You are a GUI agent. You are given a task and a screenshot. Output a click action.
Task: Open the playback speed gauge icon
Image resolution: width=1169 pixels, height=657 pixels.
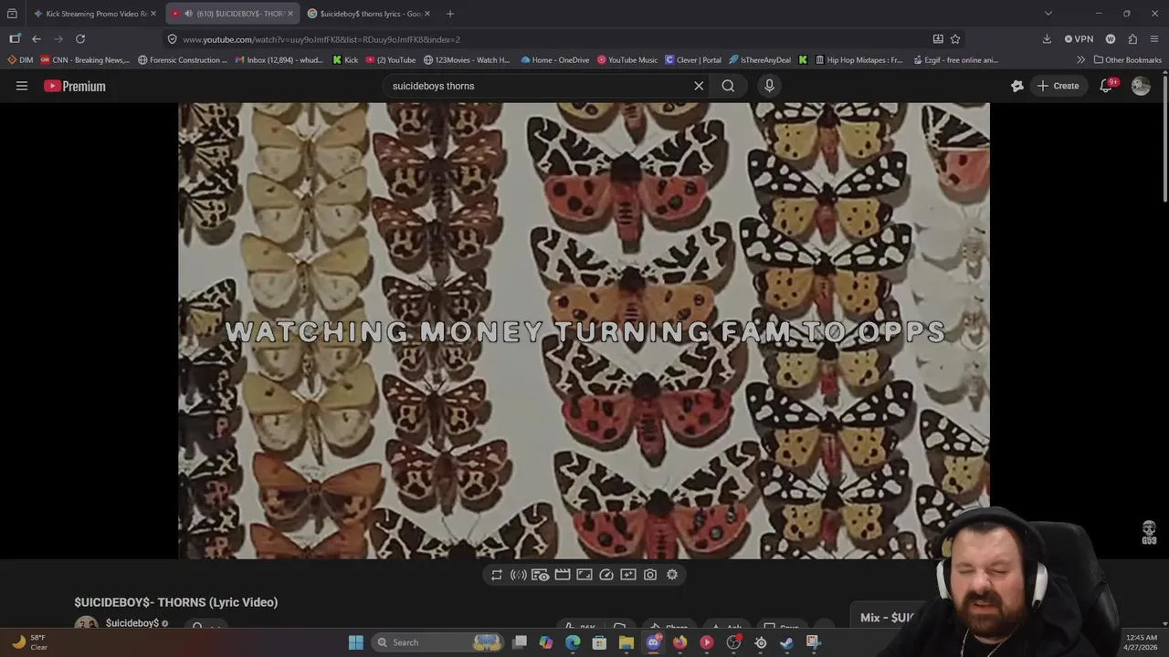(606, 575)
